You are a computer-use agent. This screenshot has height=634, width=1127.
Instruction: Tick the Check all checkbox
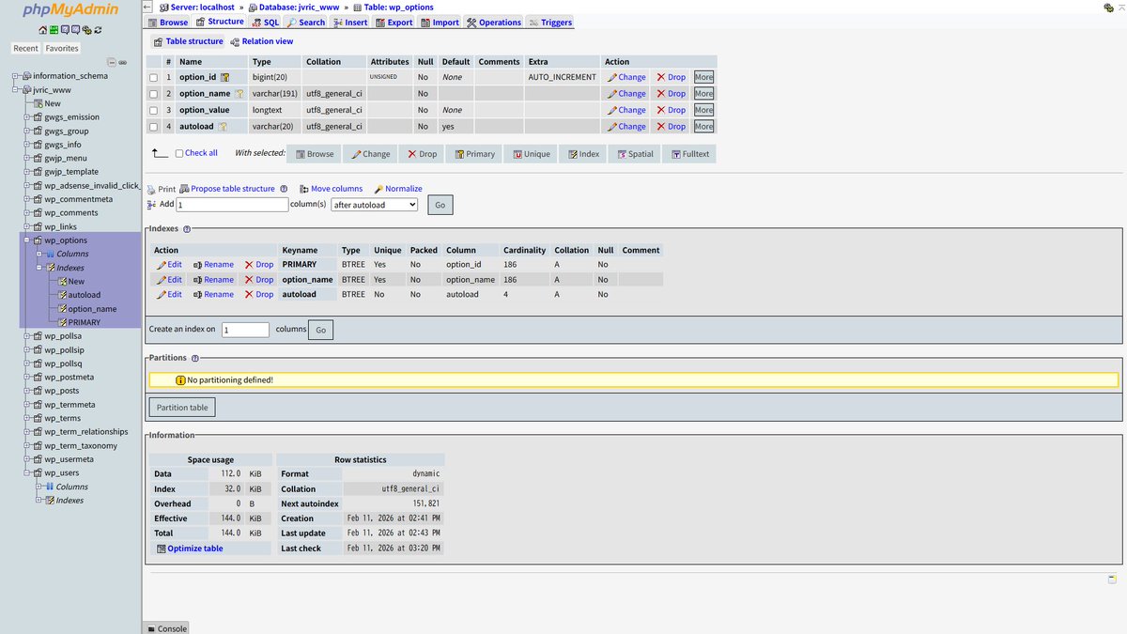tap(179, 154)
